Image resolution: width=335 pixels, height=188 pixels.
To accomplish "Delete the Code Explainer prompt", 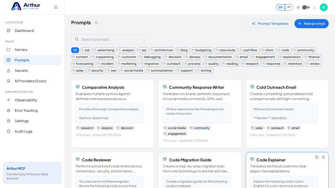I will coord(323,157).
